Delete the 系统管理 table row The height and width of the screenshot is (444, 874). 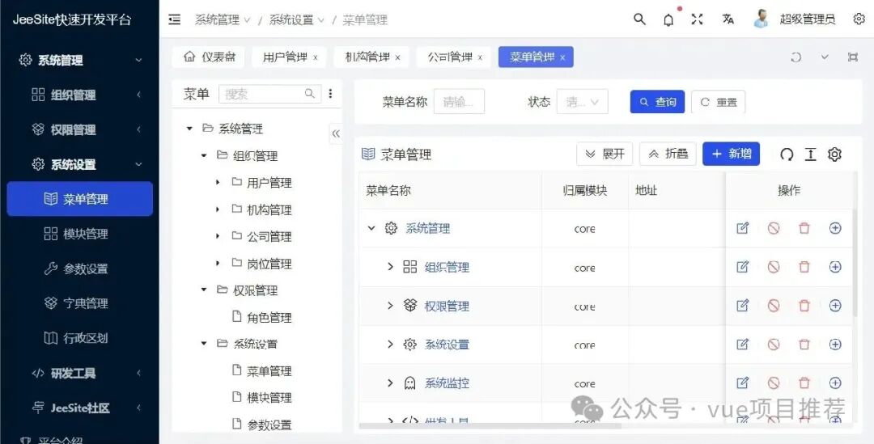point(804,228)
